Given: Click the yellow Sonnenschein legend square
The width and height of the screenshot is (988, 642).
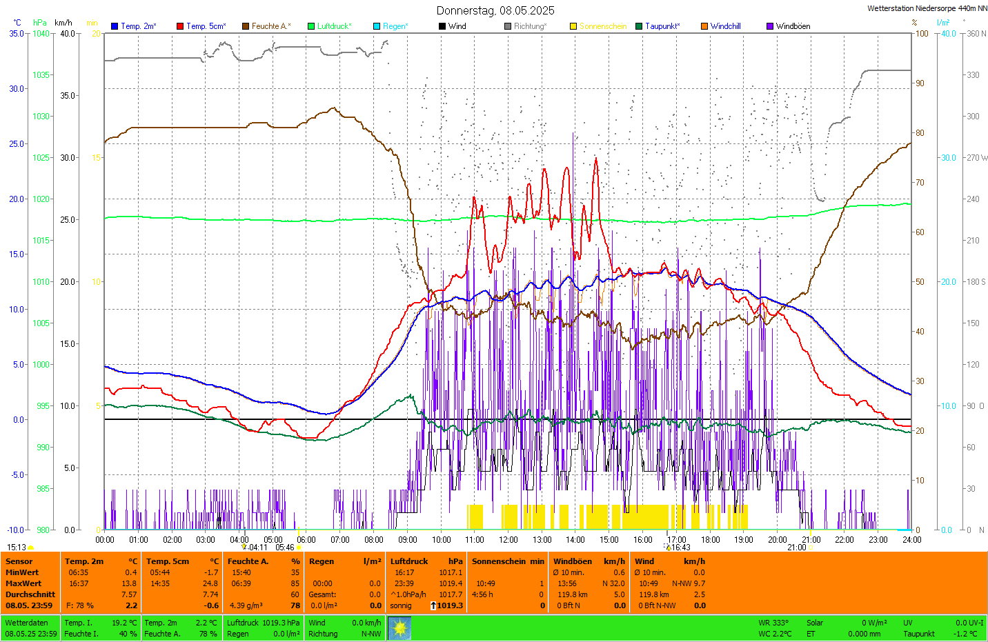Looking at the screenshot, I should click(x=573, y=26).
